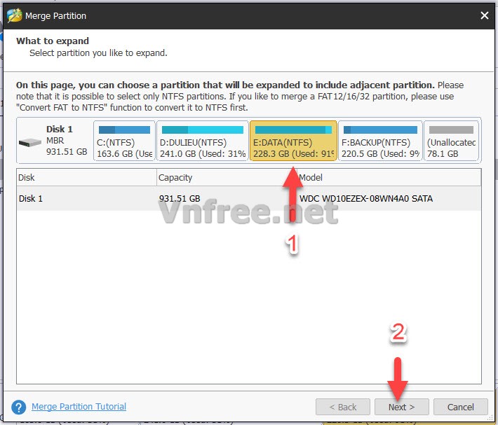Click the Disk column header
Image resolution: width=498 pixels, height=425 pixels.
tap(86, 178)
